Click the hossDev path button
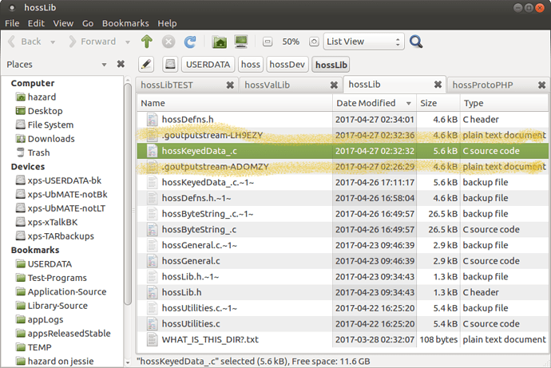This screenshot has height=368, width=551. pos(287,65)
